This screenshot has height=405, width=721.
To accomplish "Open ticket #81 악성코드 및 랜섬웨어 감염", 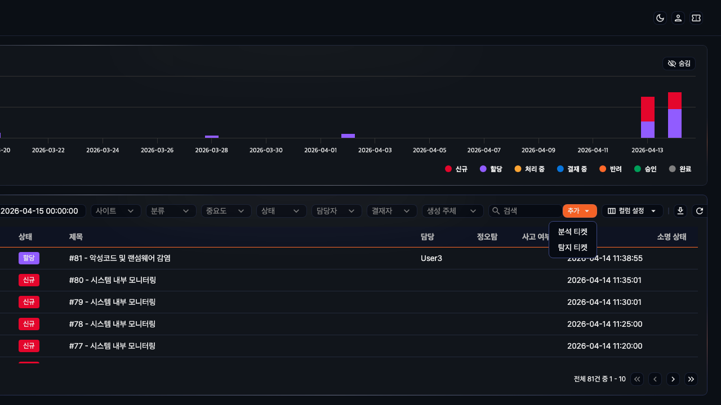I will (119, 258).
